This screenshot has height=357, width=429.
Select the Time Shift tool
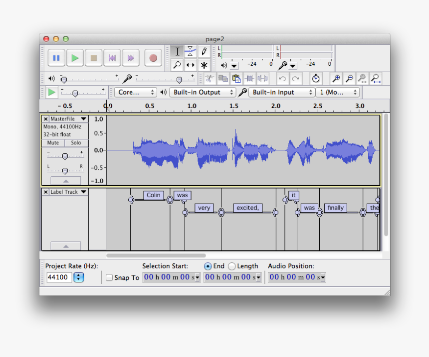coord(191,65)
